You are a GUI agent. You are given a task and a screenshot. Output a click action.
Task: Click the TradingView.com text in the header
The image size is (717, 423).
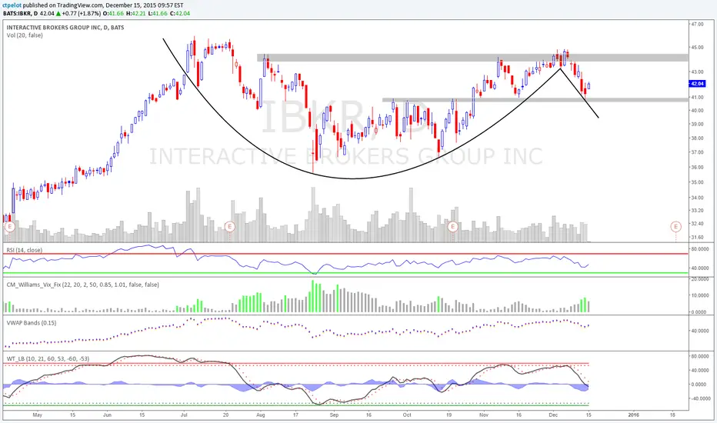pyautogui.click(x=79, y=5)
